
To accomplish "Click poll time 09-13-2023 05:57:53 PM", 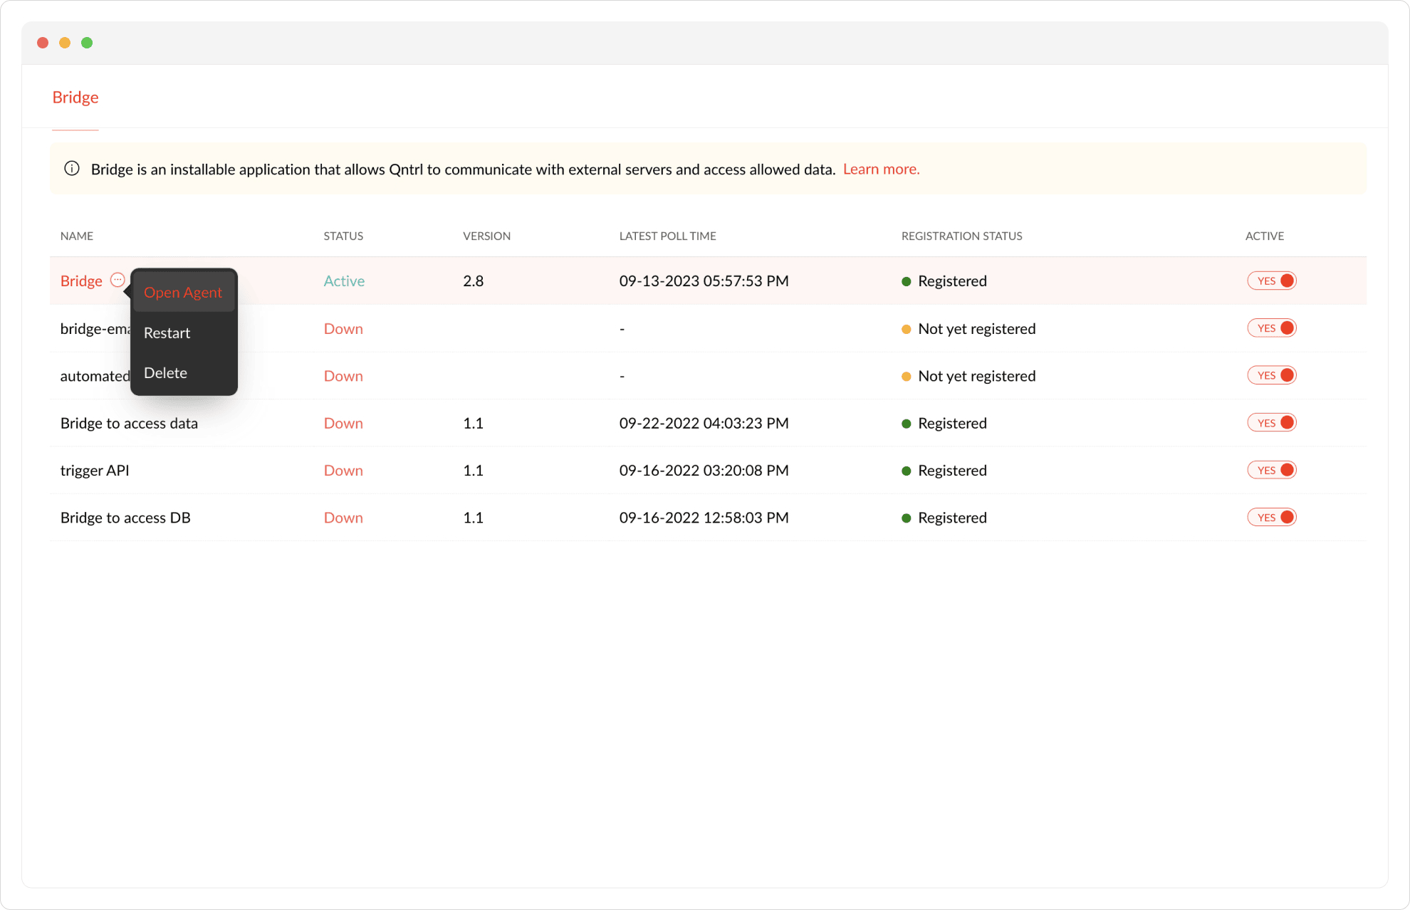I will [704, 281].
